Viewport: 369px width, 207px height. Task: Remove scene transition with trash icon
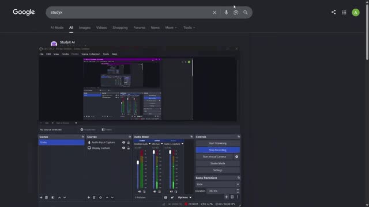coord(232,197)
